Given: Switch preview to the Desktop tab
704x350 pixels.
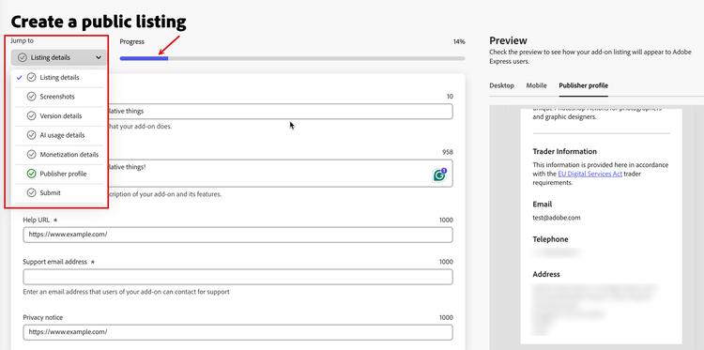Looking at the screenshot, I should [501, 85].
